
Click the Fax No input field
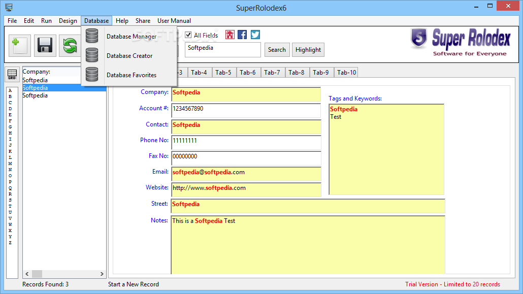[246, 158]
